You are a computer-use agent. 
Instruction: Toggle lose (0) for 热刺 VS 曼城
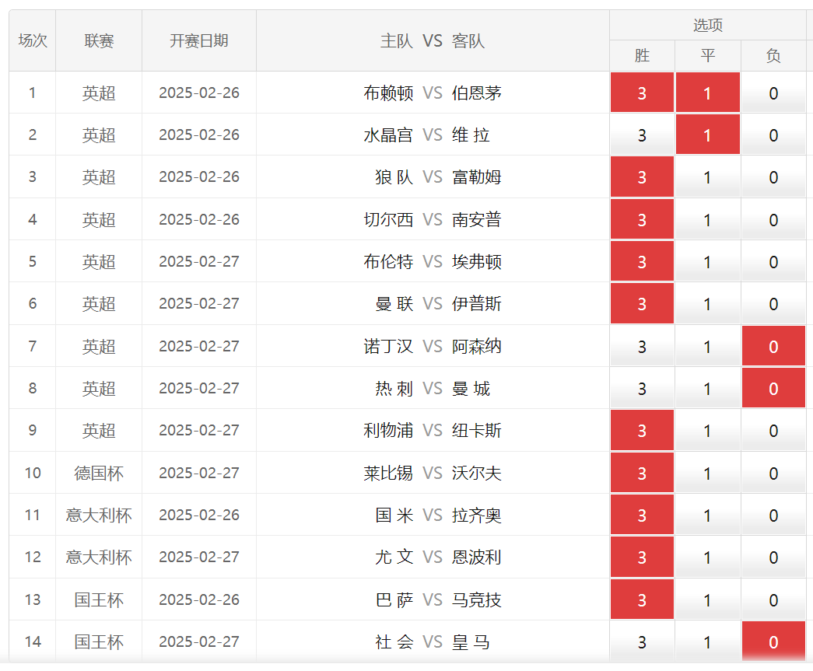pos(773,388)
